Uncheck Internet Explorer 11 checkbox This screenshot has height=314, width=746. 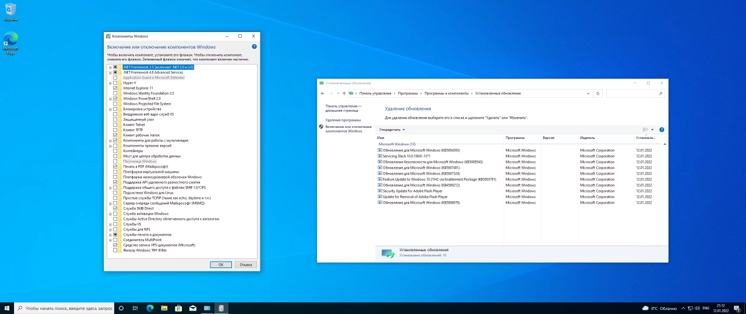point(115,88)
